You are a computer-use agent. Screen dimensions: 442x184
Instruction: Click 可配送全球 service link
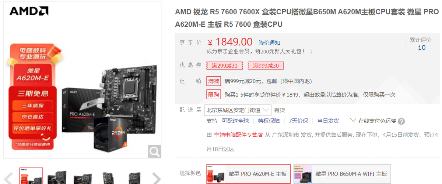click(x=235, y=121)
